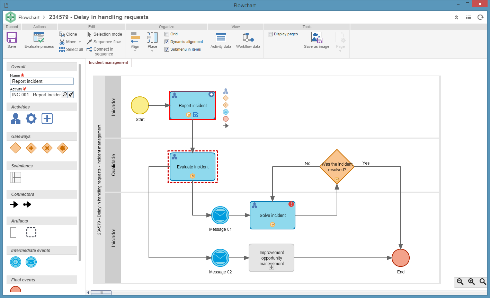Edit the Name input field
This screenshot has width=490, height=298.
point(42,81)
